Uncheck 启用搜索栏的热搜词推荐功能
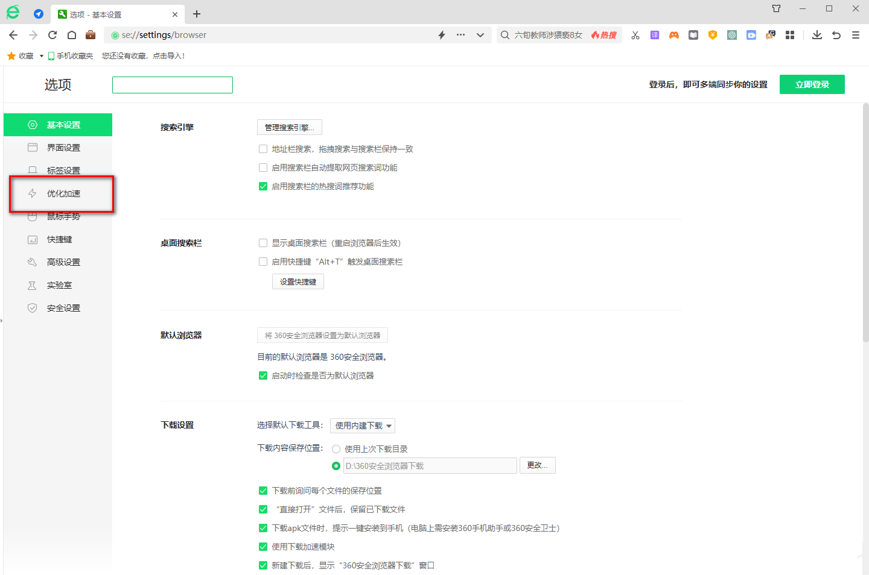Image resolution: width=869 pixels, height=575 pixels. [x=263, y=186]
